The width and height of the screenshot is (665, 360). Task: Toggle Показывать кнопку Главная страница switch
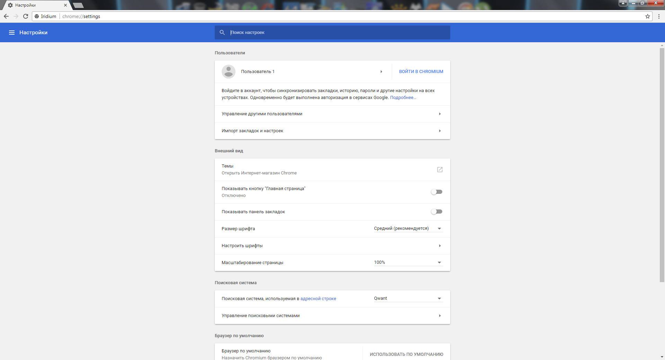tap(437, 192)
